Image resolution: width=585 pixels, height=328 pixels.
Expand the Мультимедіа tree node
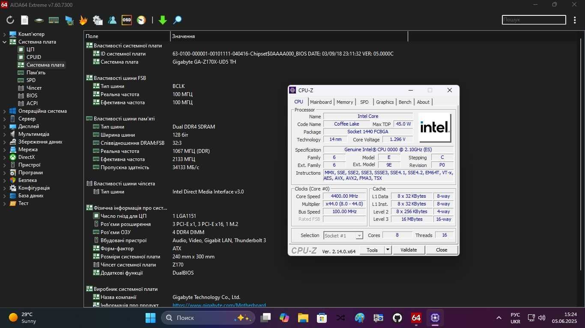(x=4, y=134)
